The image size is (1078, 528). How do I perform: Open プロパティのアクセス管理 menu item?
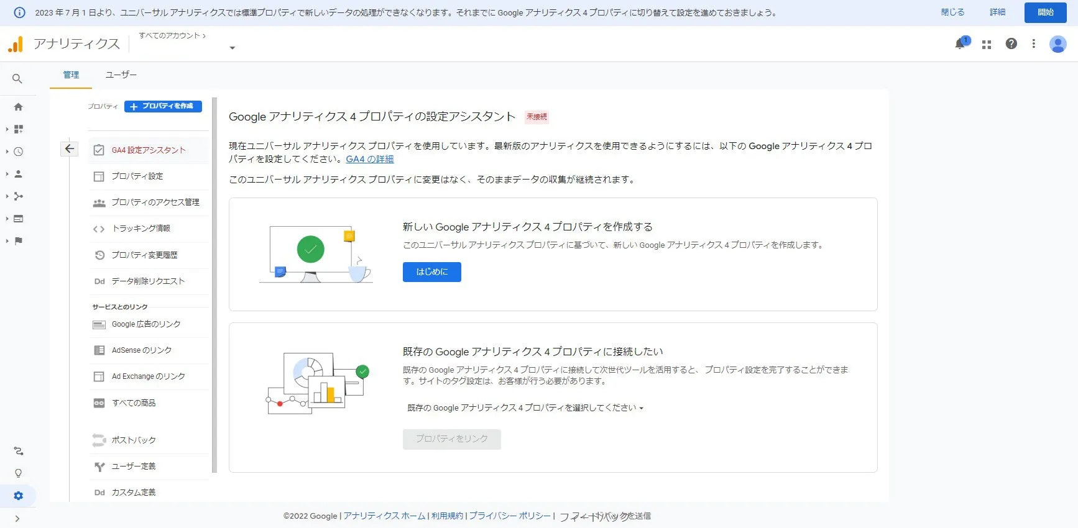[x=149, y=203]
